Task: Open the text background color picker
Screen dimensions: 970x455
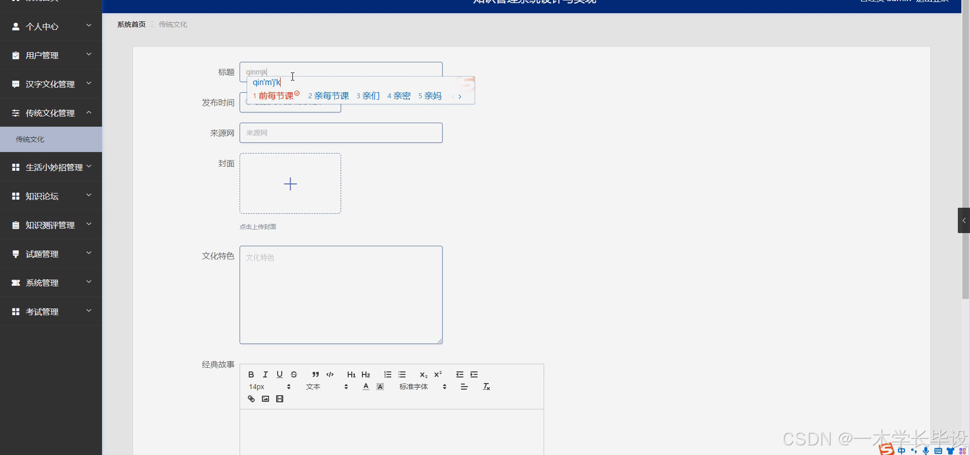Action: (x=380, y=387)
